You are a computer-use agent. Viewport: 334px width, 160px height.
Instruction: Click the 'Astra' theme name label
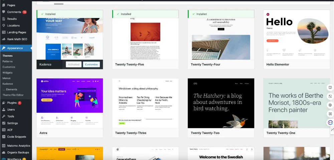point(43,133)
